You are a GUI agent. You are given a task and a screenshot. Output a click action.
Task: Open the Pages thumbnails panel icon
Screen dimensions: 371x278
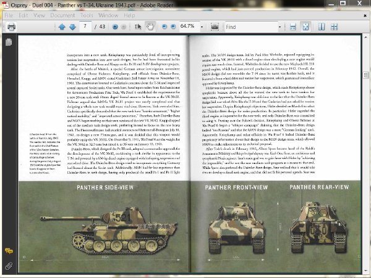pyautogui.click(x=9, y=42)
